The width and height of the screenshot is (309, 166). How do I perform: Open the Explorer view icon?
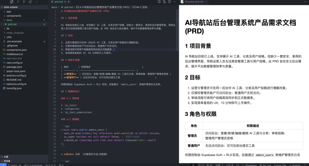[12, 2]
